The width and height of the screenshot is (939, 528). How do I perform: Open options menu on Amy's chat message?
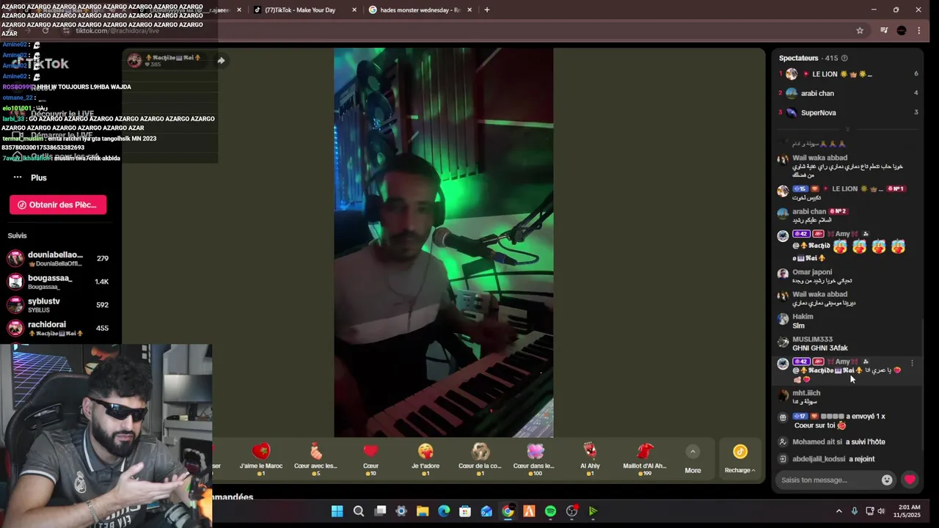(912, 363)
